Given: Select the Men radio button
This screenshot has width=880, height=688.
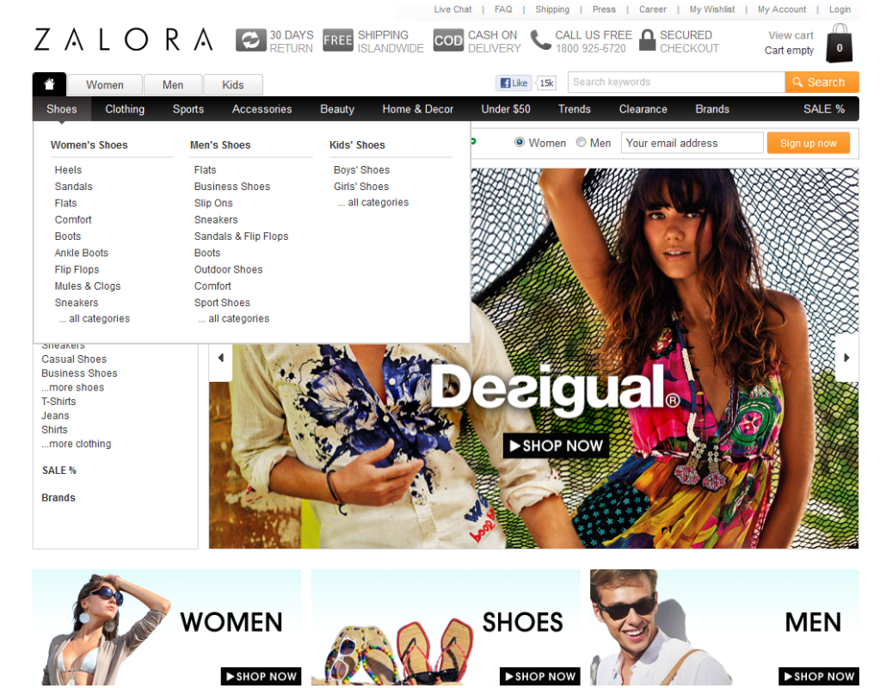Looking at the screenshot, I should pyautogui.click(x=581, y=143).
